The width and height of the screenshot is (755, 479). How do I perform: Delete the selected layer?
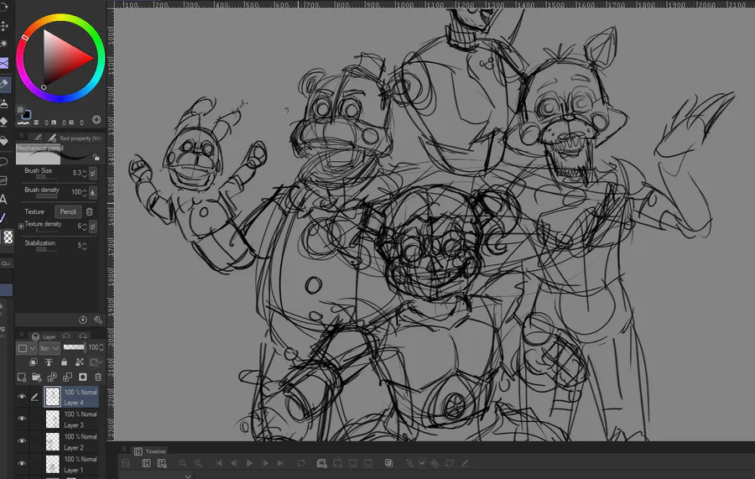point(98,377)
